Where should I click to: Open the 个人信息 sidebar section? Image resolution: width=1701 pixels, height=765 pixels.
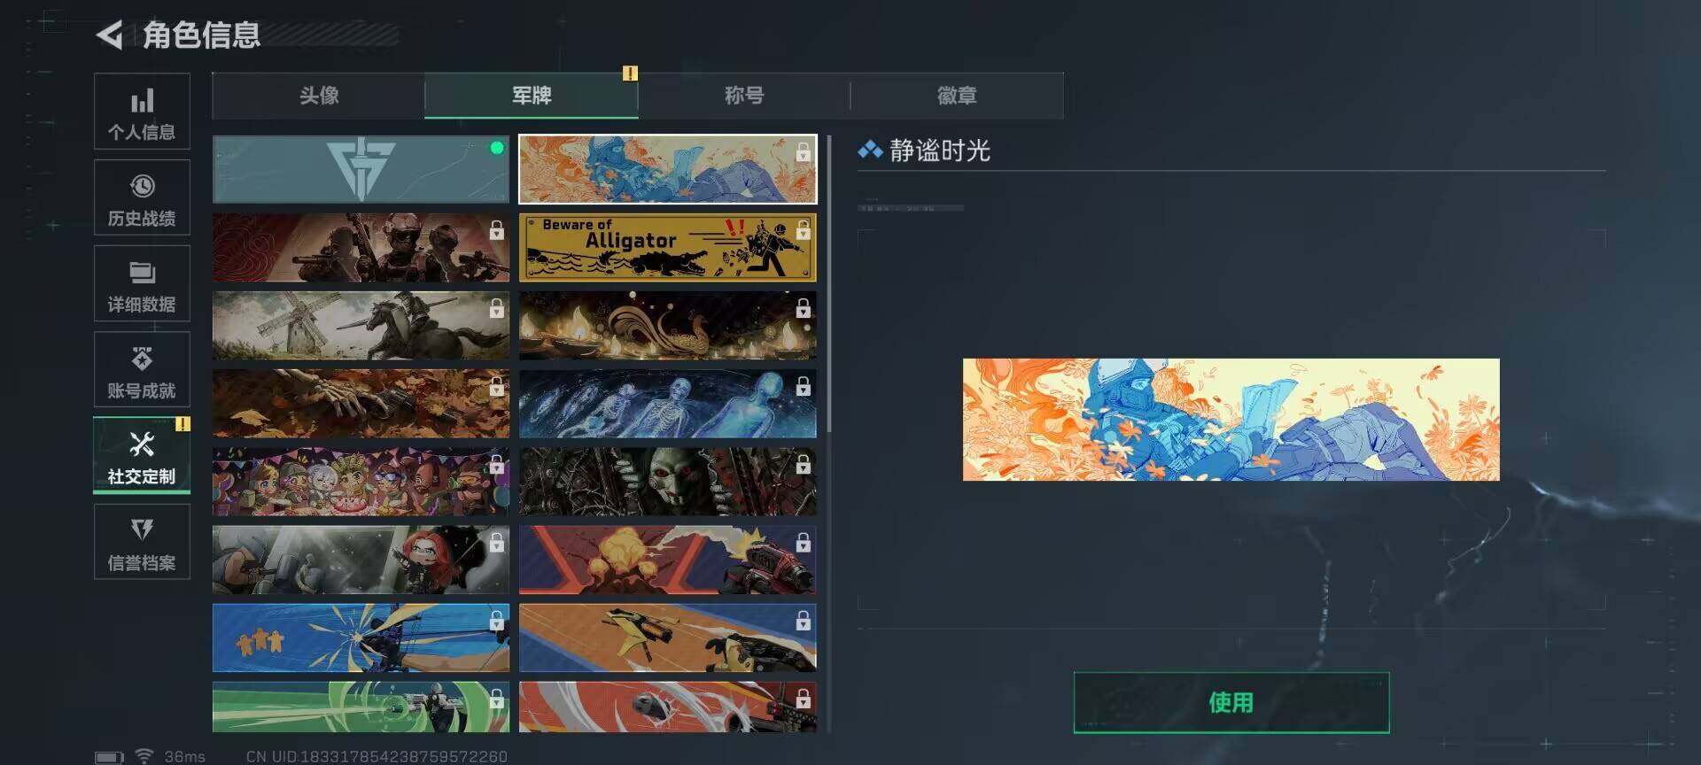(x=142, y=112)
